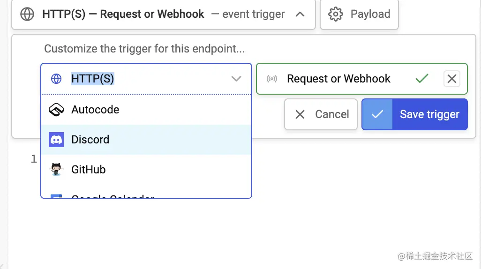Image resolution: width=481 pixels, height=269 pixels.
Task: Click the Payload gear icon
Action: (336, 14)
